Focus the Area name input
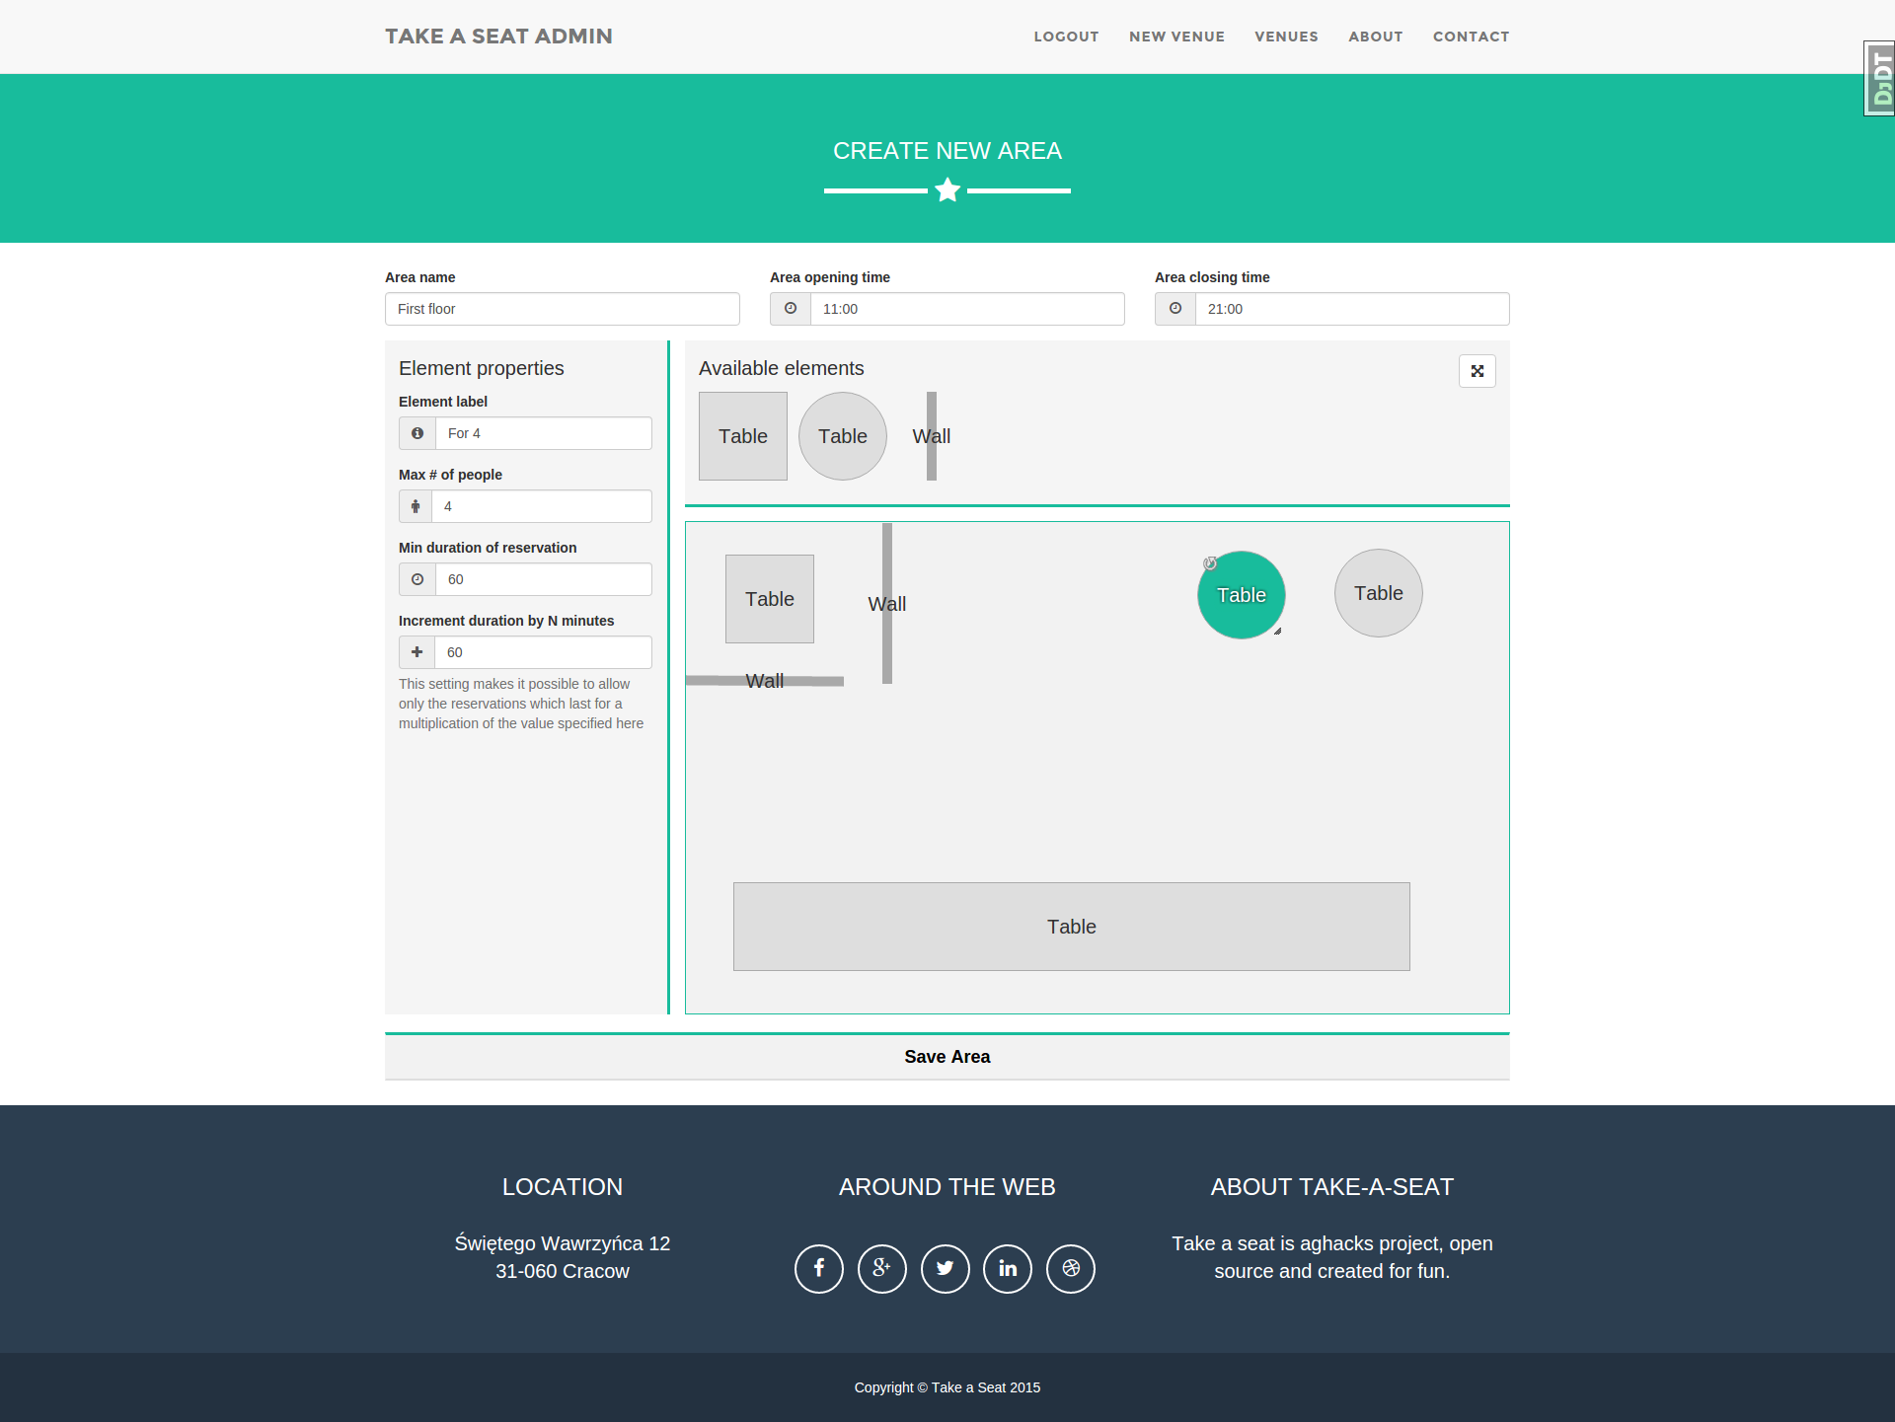The width and height of the screenshot is (1895, 1422). (563, 309)
